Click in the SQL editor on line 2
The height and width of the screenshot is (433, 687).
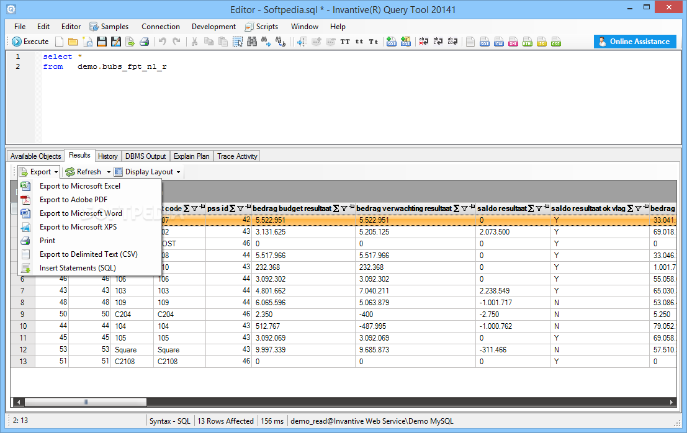(105, 66)
